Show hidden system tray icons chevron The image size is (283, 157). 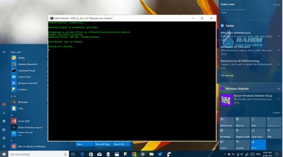coord(225,154)
